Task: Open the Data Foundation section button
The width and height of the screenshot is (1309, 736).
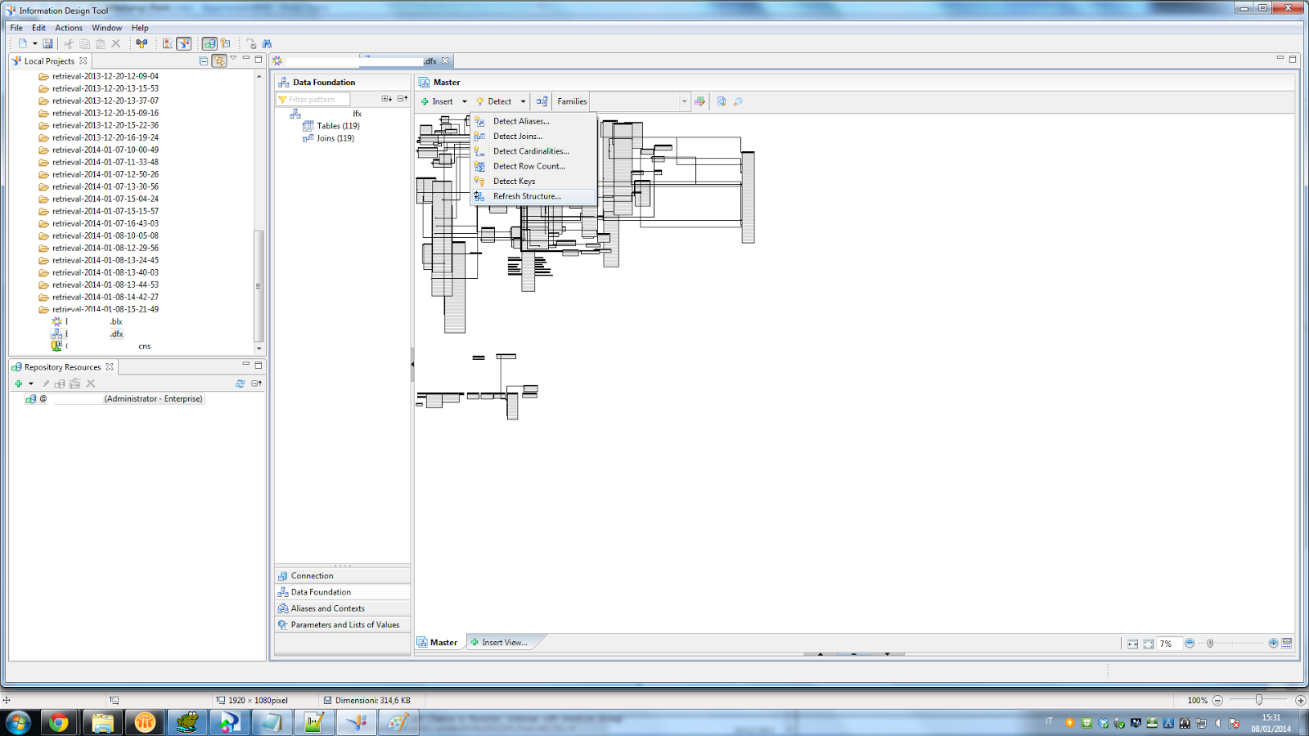Action: (x=342, y=592)
